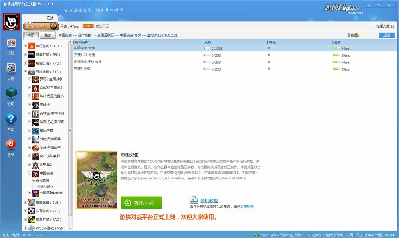Expand the 策略战棋 (SLG) tree node
The image size is (399, 238).
[x=26, y=203]
